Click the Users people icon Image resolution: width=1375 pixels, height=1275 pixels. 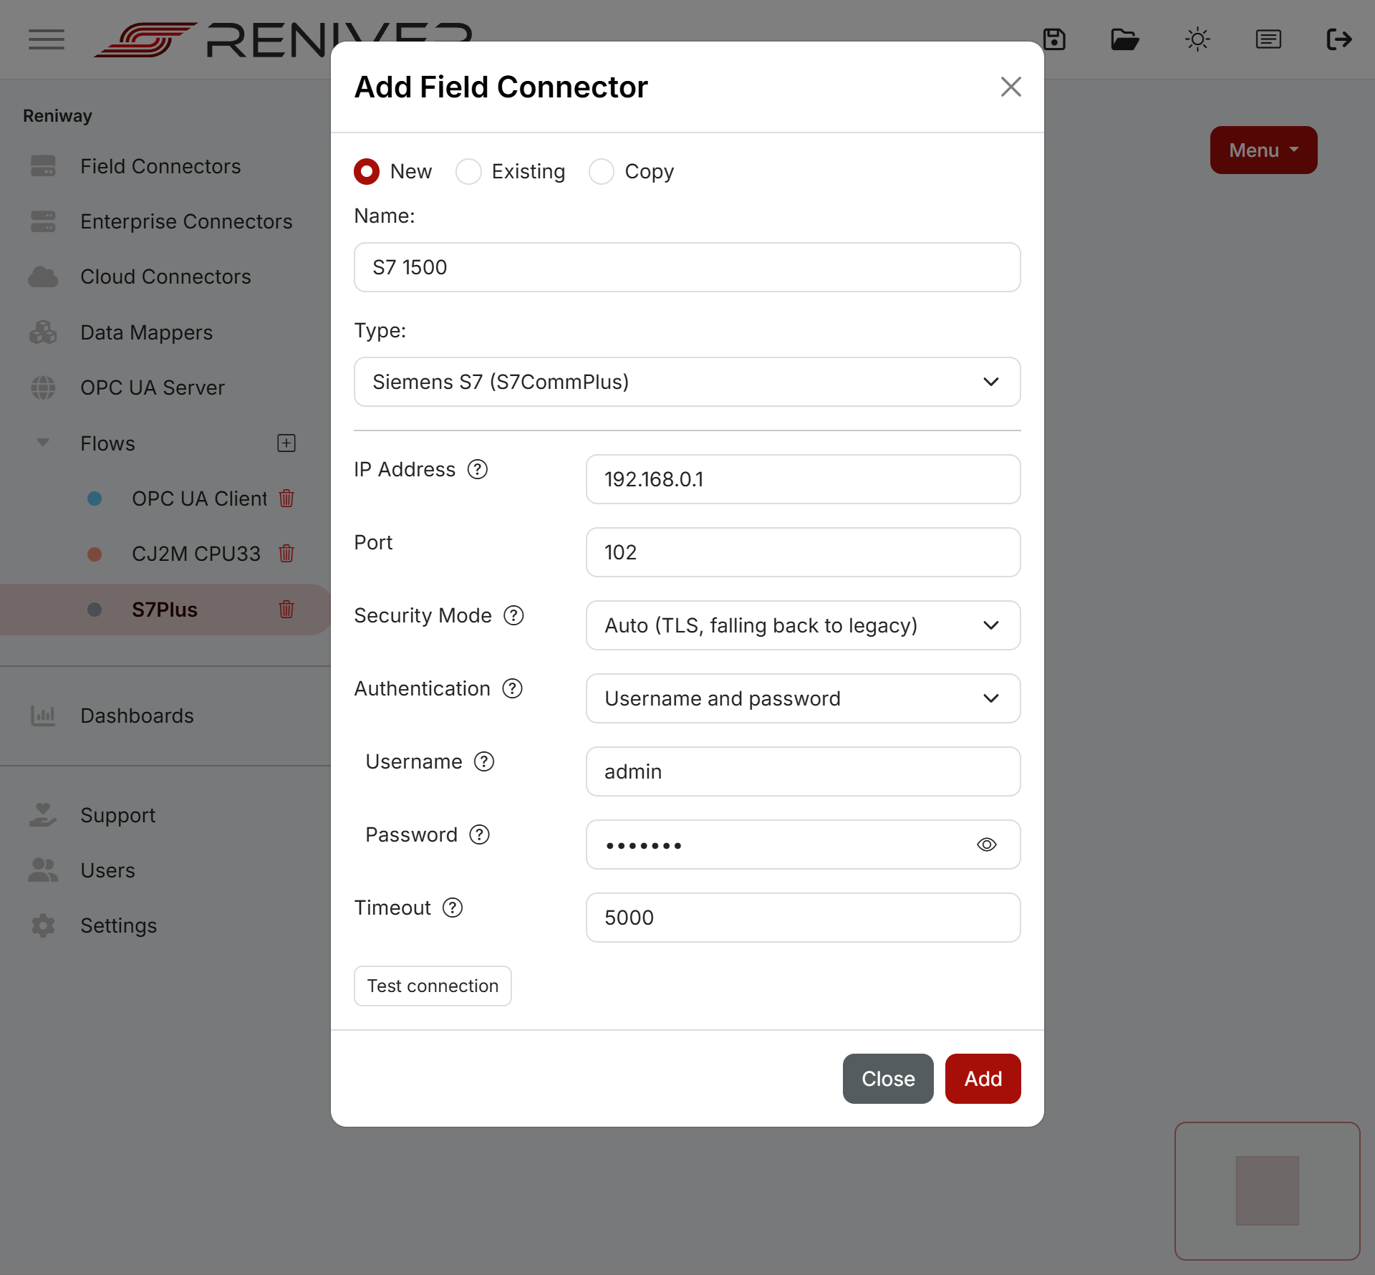pos(43,870)
